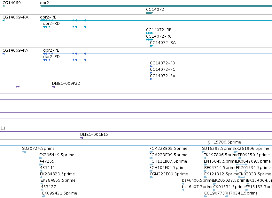Open the CK01331.3prime EST label
Screen dimensions: 272x198
(229, 187)
